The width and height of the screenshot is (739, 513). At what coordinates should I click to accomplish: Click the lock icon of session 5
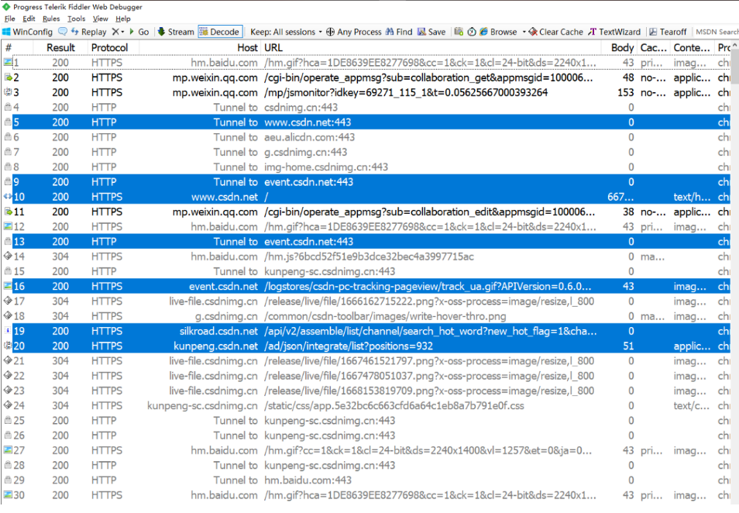[x=8, y=122]
